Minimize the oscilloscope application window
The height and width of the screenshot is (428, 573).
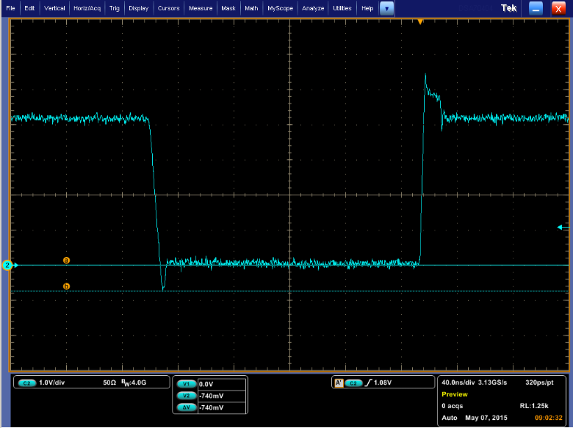[x=536, y=8]
